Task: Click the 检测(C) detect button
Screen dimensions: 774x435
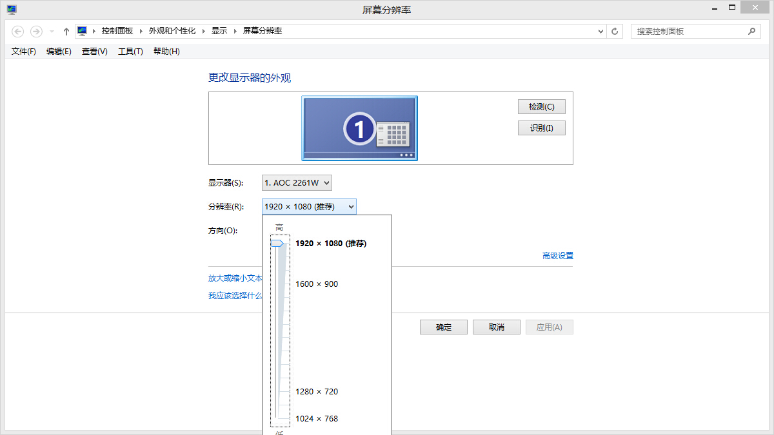Action: click(x=542, y=107)
